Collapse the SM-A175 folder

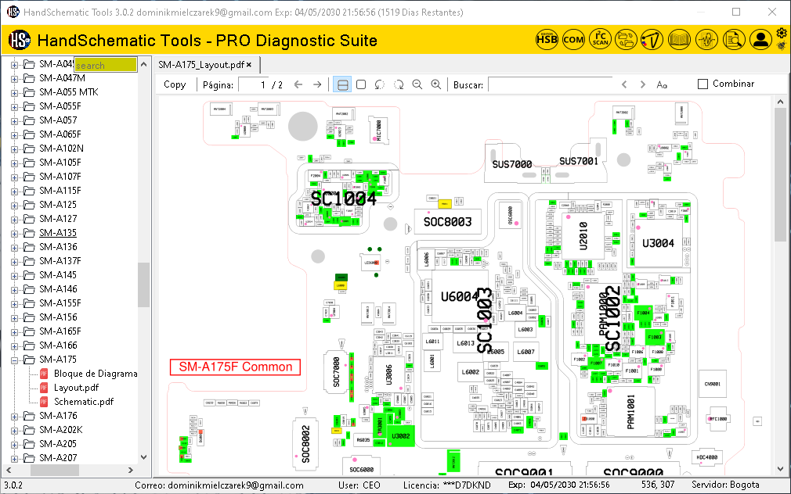pyautogui.click(x=14, y=360)
